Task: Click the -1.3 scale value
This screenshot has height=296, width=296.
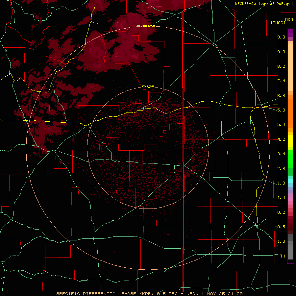Action: [280, 241]
